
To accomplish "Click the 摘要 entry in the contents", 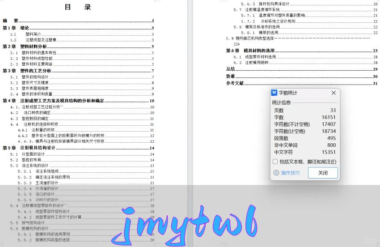I will [x=78, y=21].
